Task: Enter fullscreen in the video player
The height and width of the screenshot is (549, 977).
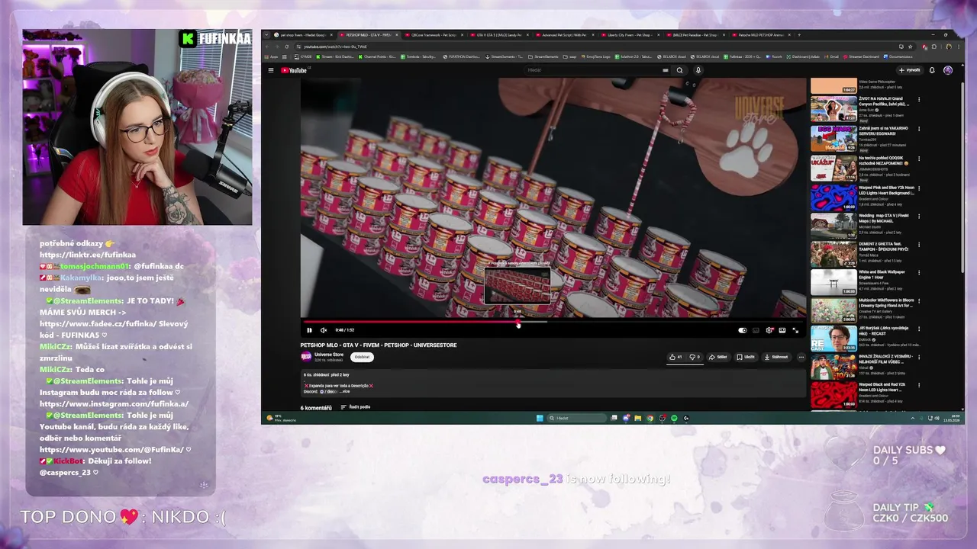Action: pyautogui.click(x=795, y=330)
